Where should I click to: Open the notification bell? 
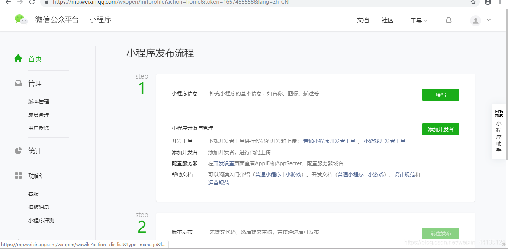point(449,20)
